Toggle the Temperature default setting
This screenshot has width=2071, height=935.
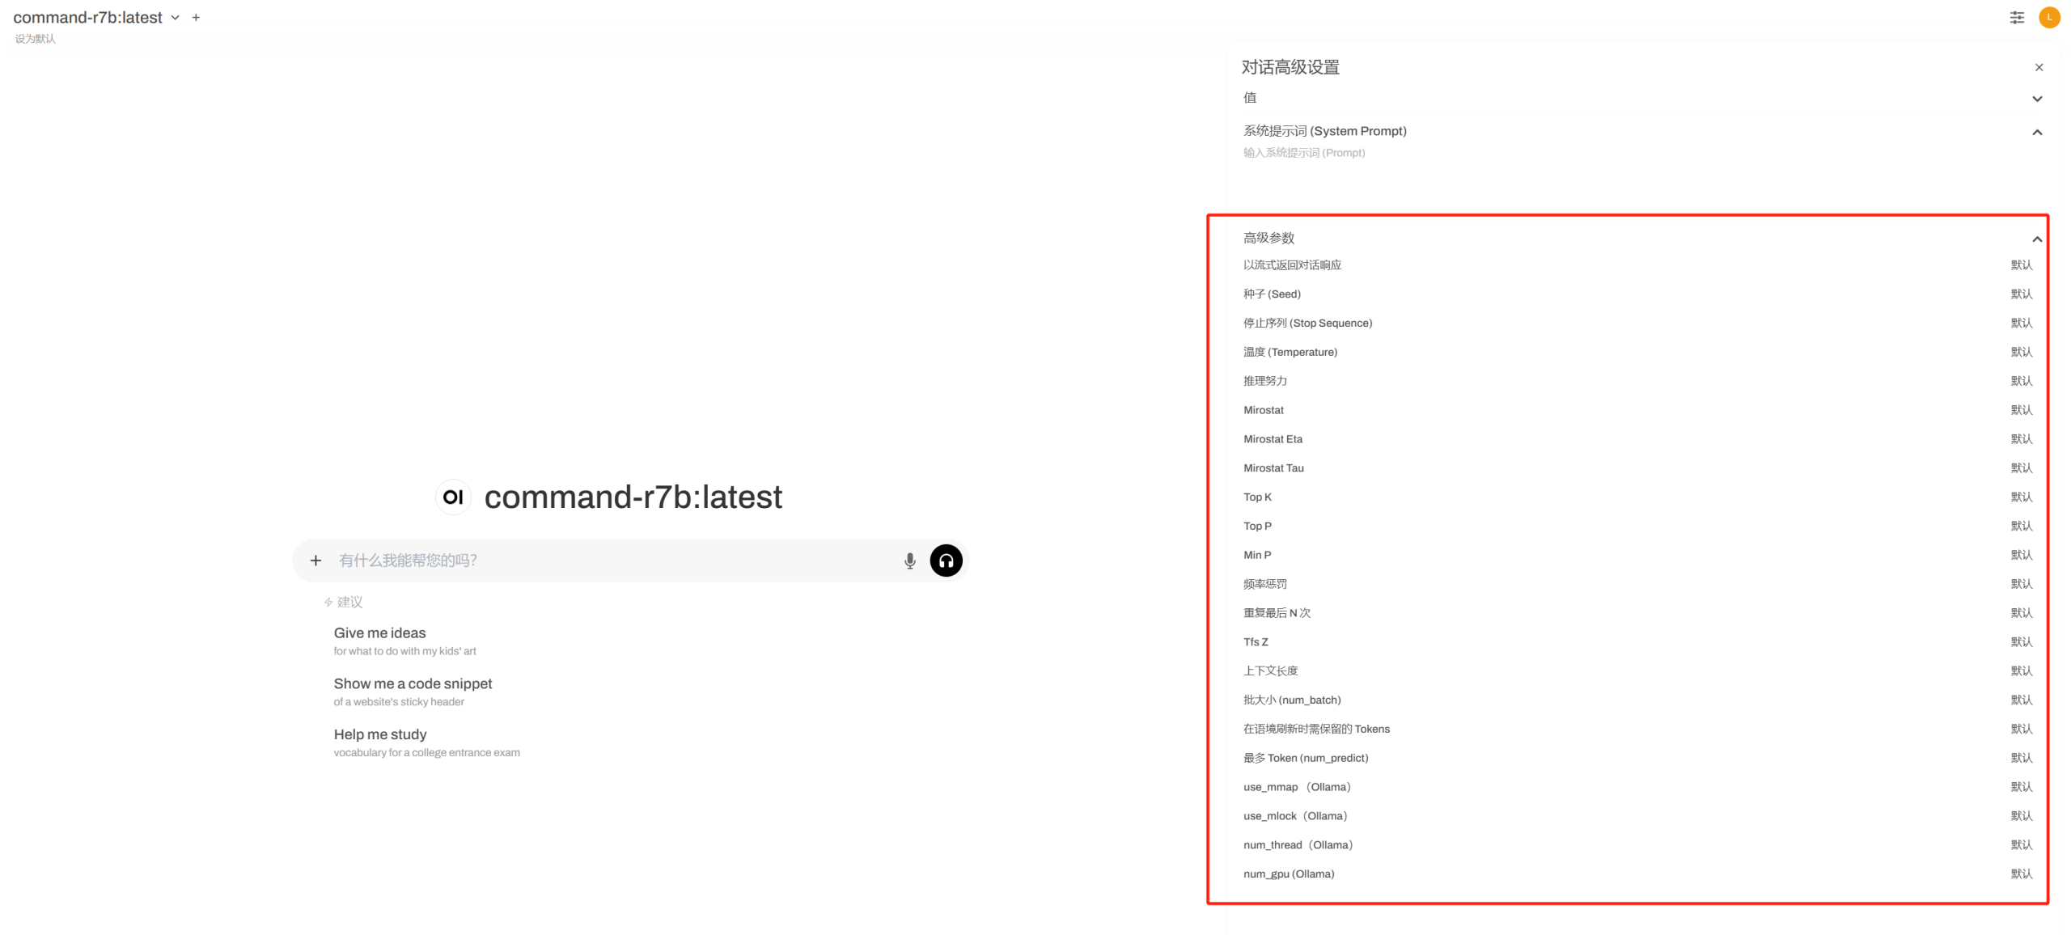(2021, 353)
